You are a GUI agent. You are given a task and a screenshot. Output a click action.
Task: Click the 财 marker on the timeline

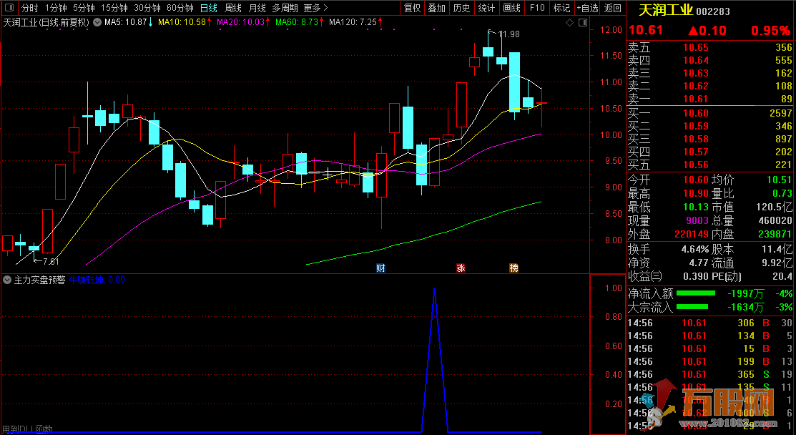(380, 268)
